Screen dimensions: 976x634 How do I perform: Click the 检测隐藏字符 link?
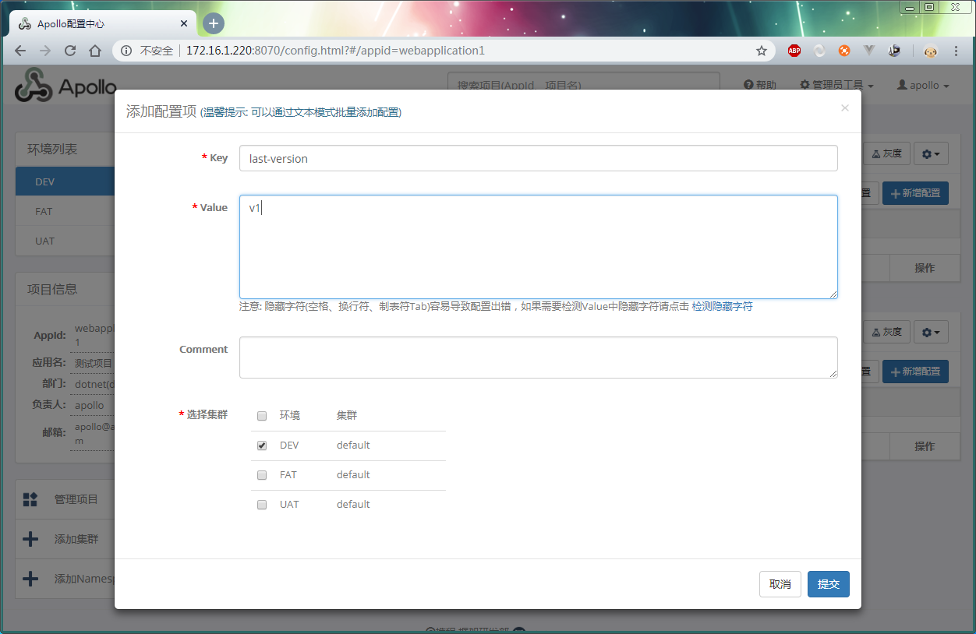tap(723, 307)
